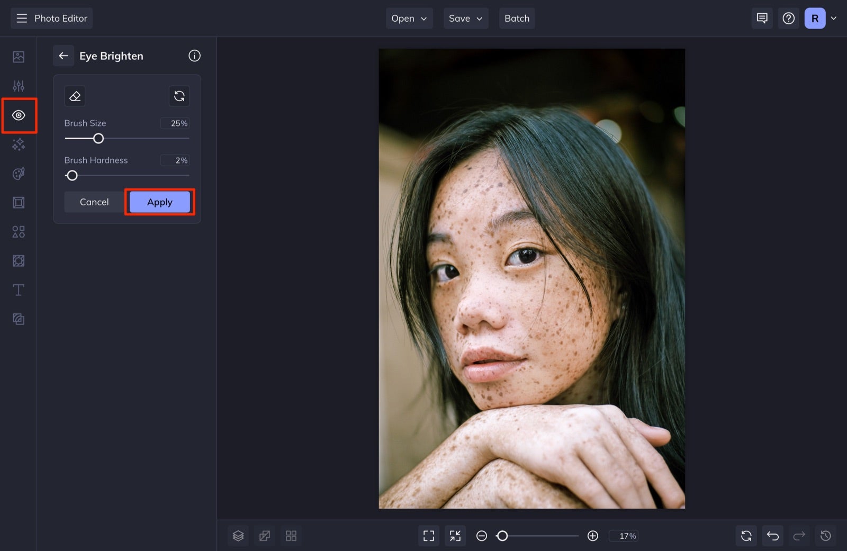The height and width of the screenshot is (551, 847).
Task: Select the Adjustments tool in the left sidebar
Action: point(19,85)
